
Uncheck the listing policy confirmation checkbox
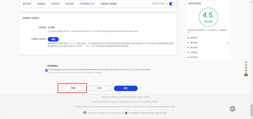click(47, 70)
